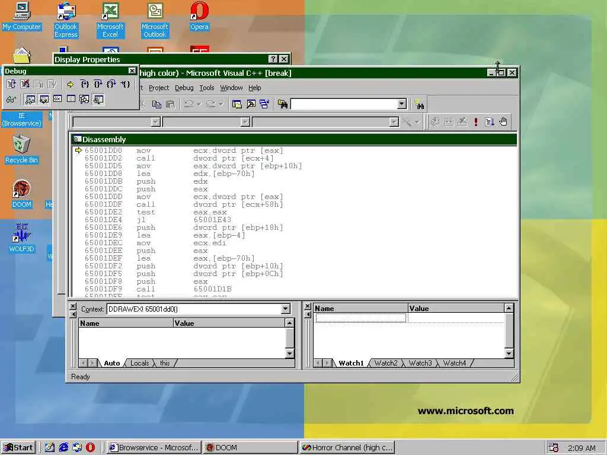Open the Window menu
The image size is (607, 455).
pyautogui.click(x=232, y=88)
